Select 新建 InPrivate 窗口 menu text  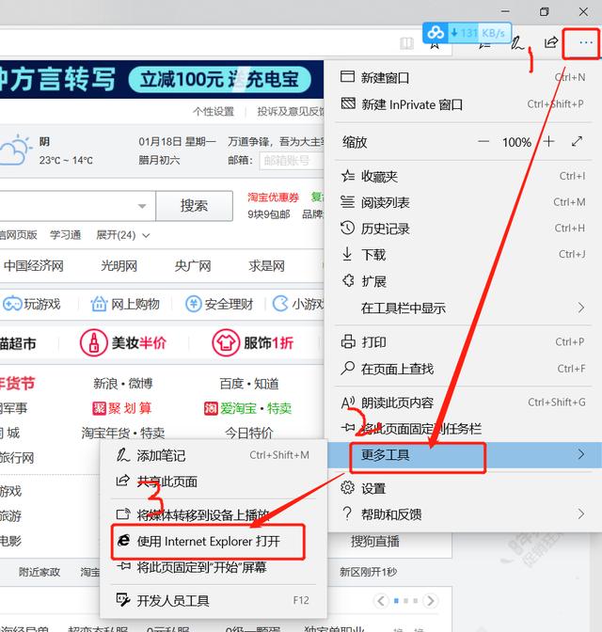pos(412,104)
